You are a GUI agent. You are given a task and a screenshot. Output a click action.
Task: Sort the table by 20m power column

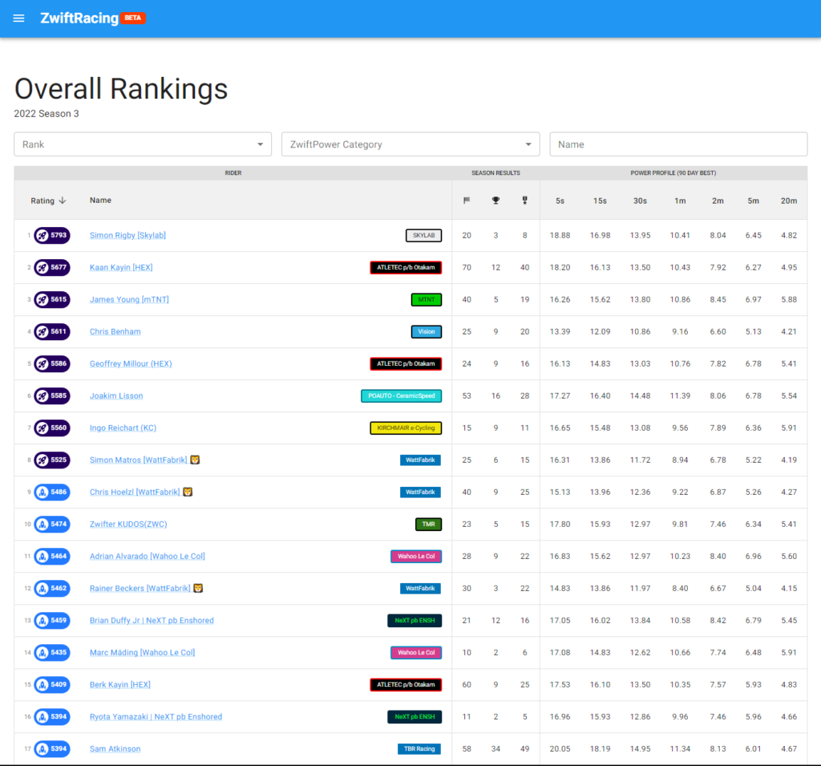[x=788, y=201]
